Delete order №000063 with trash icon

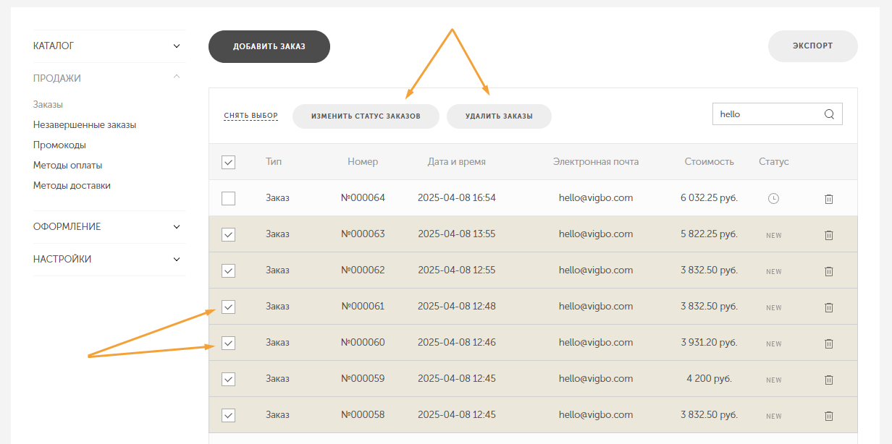(829, 234)
